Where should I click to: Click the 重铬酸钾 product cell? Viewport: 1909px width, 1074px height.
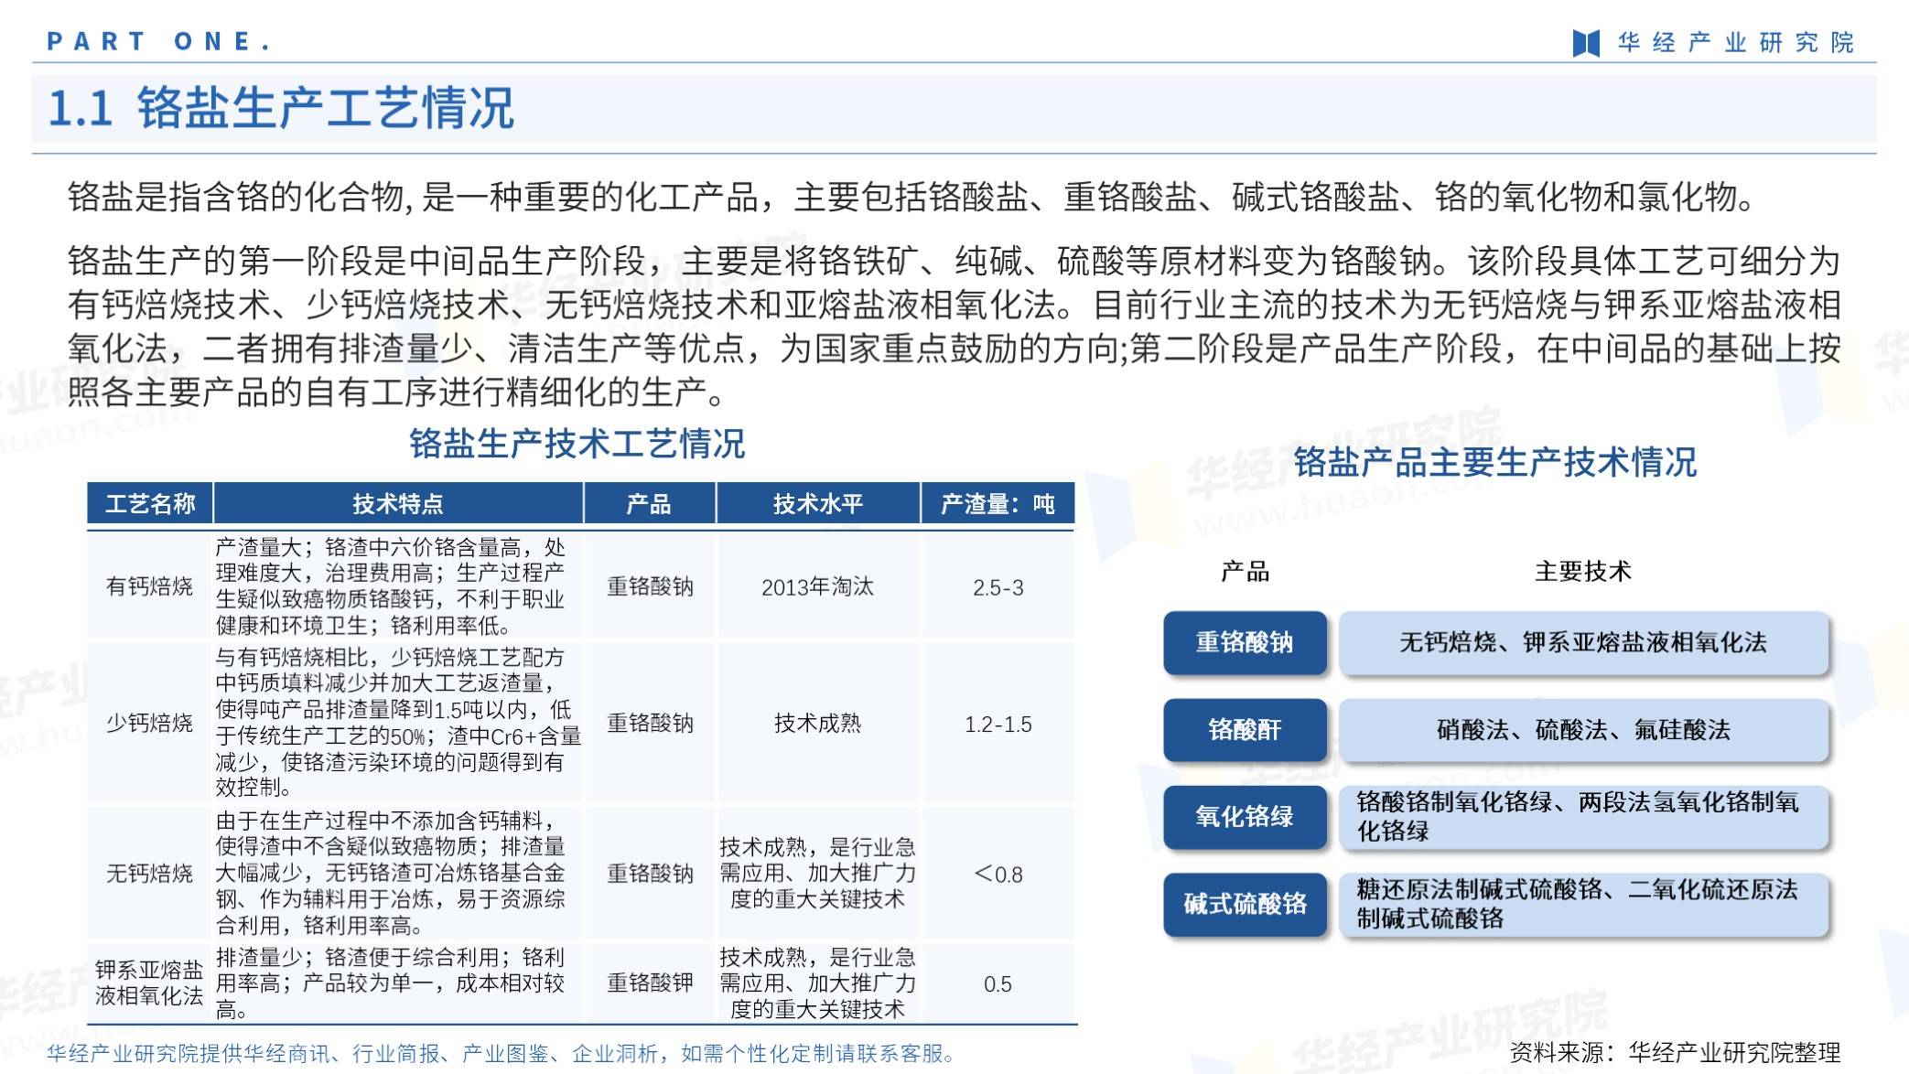650,983
